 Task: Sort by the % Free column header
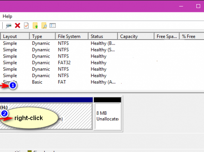pyautogui.click(x=192, y=36)
